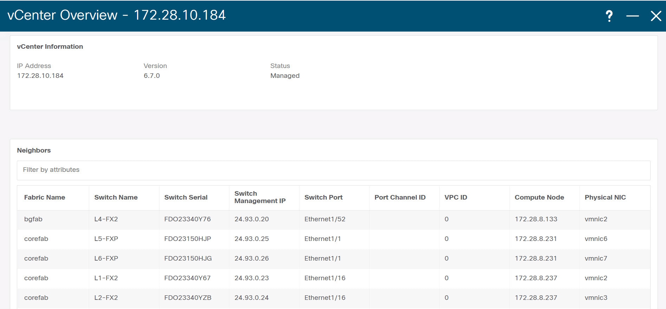The height and width of the screenshot is (309, 666).
Task: Select switch name L1-FX2
Action: coord(106,278)
